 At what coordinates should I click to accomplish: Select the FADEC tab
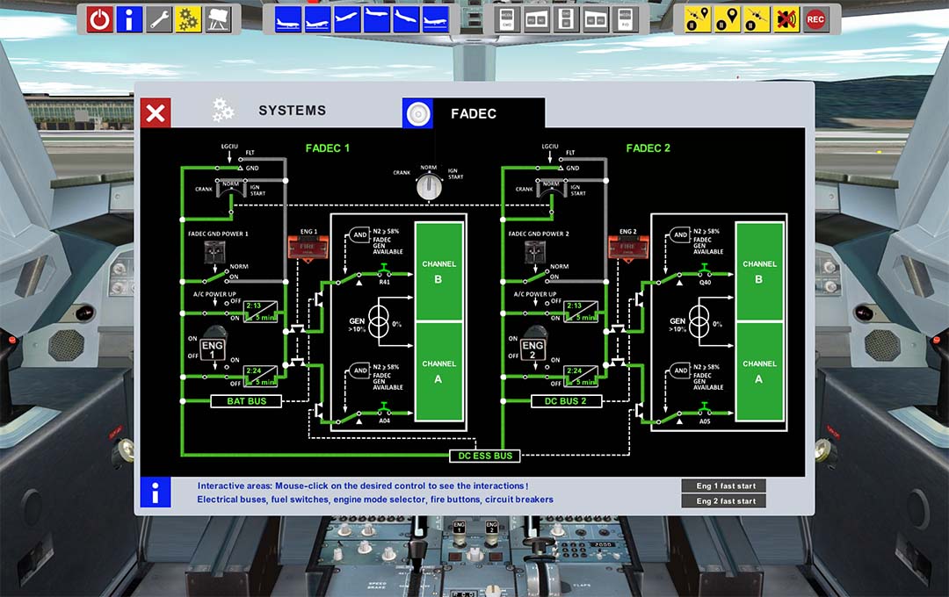pyautogui.click(x=473, y=113)
